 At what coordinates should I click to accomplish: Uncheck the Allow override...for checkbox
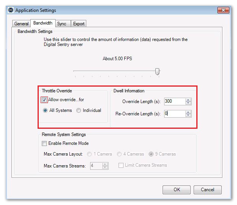pos(44,100)
